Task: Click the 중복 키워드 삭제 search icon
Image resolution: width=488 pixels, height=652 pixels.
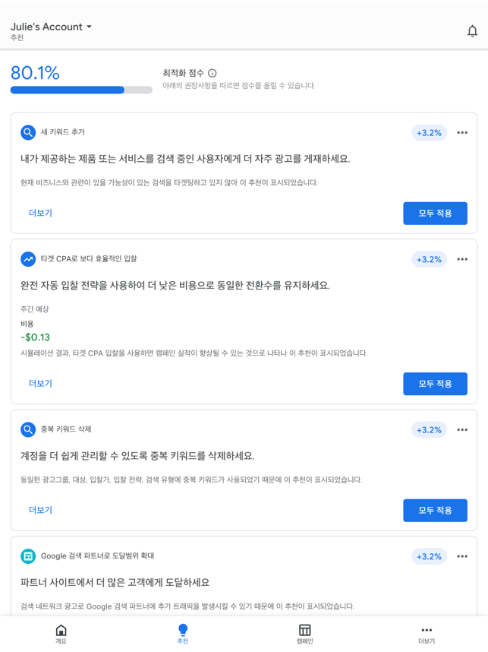Action: coord(28,429)
